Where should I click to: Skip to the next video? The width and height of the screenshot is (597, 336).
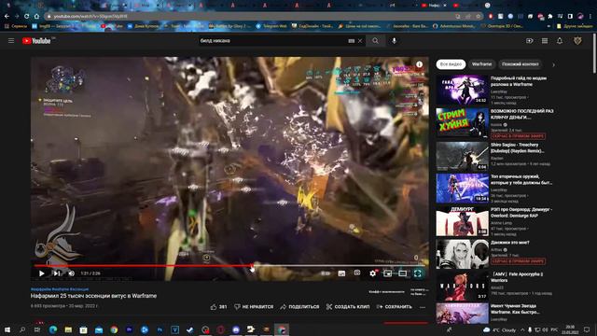pyautogui.click(x=57, y=273)
